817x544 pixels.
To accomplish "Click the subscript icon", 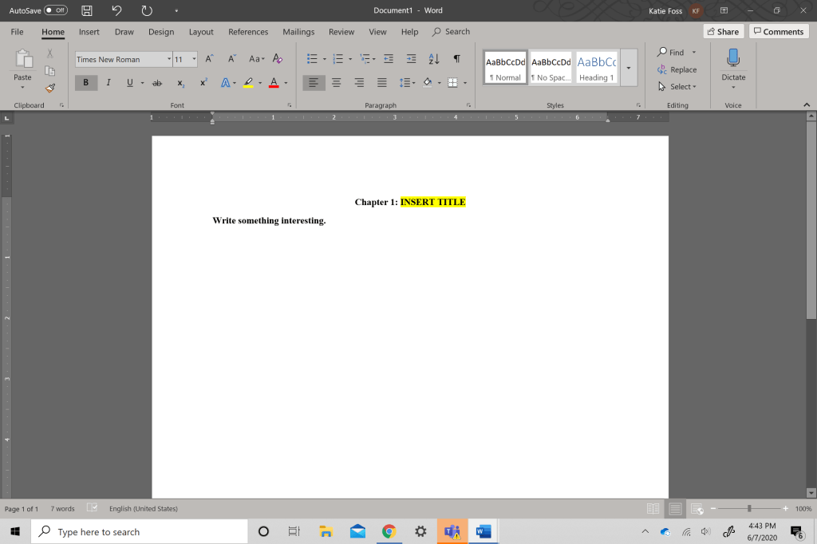I will (181, 83).
